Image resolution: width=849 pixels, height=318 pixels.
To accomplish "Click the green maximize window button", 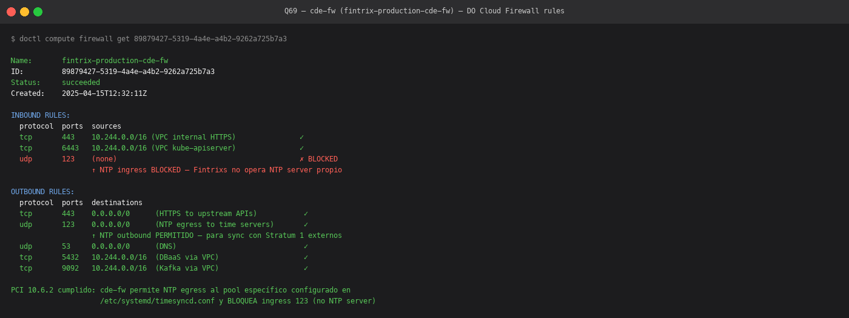I will point(38,12).
